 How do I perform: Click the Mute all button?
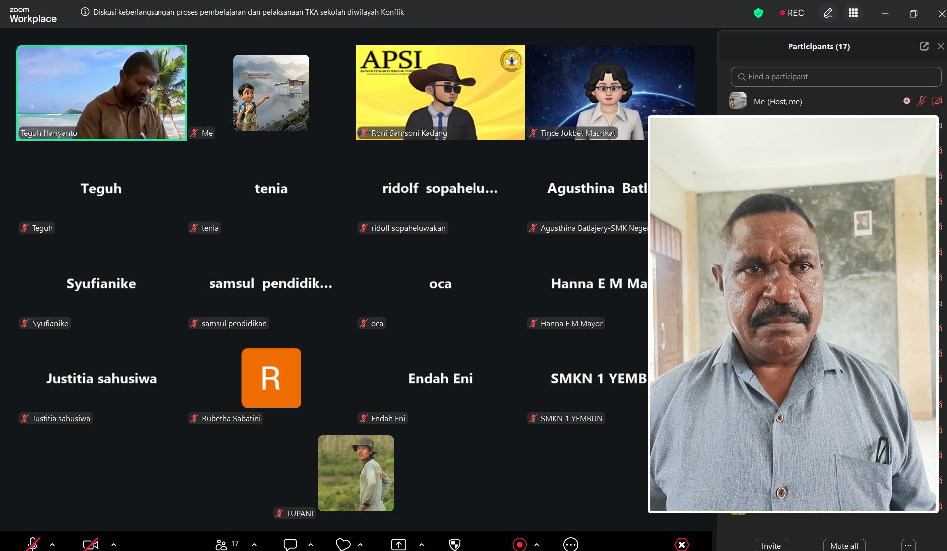click(x=844, y=546)
